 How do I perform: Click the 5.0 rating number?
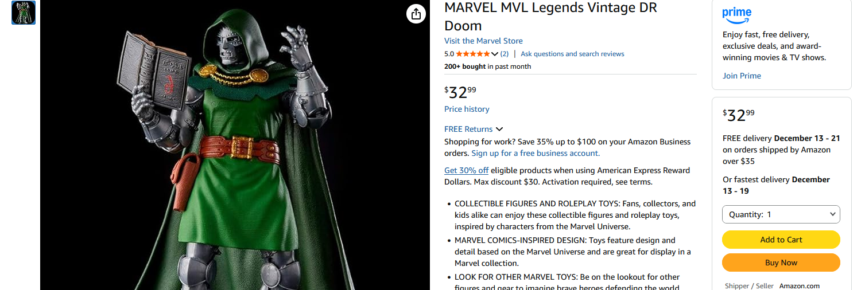pyautogui.click(x=449, y=54)
